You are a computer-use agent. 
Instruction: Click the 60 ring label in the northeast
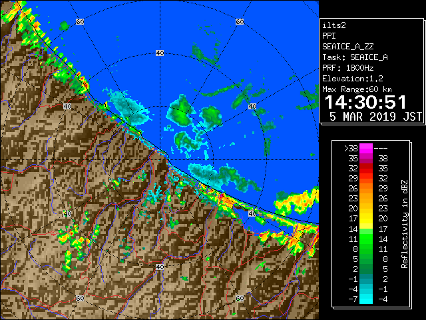point(240,21)
